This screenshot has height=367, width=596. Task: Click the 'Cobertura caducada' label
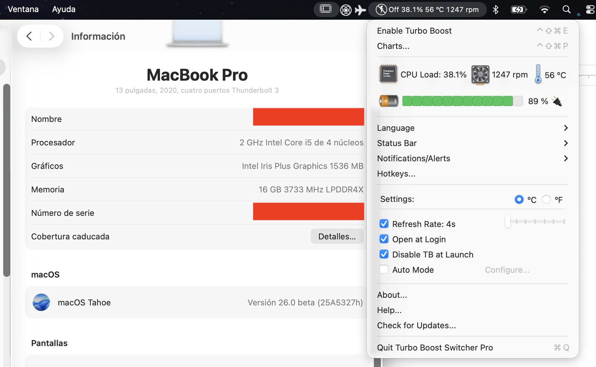70,237
